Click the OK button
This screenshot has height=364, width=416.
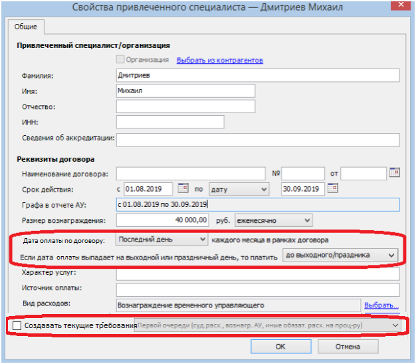click(280, 346)
